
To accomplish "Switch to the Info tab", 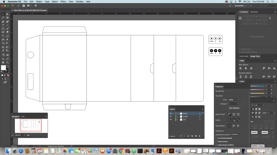I will [x=23, y=116].
